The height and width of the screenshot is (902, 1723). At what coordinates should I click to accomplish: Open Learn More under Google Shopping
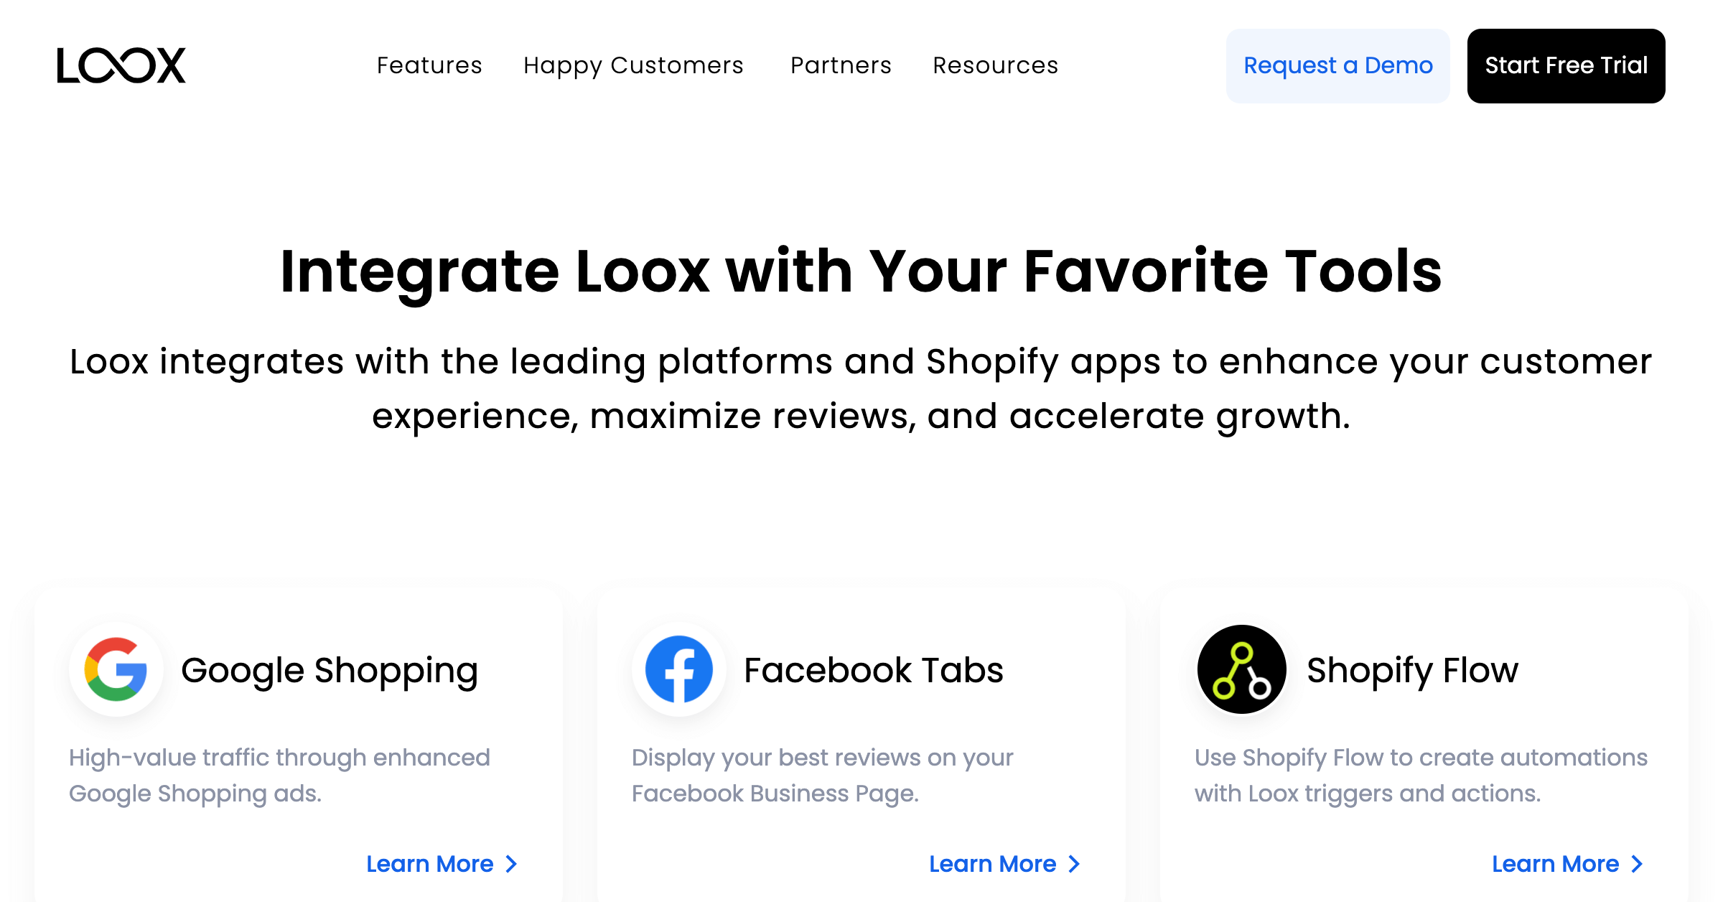coord(429,864)
